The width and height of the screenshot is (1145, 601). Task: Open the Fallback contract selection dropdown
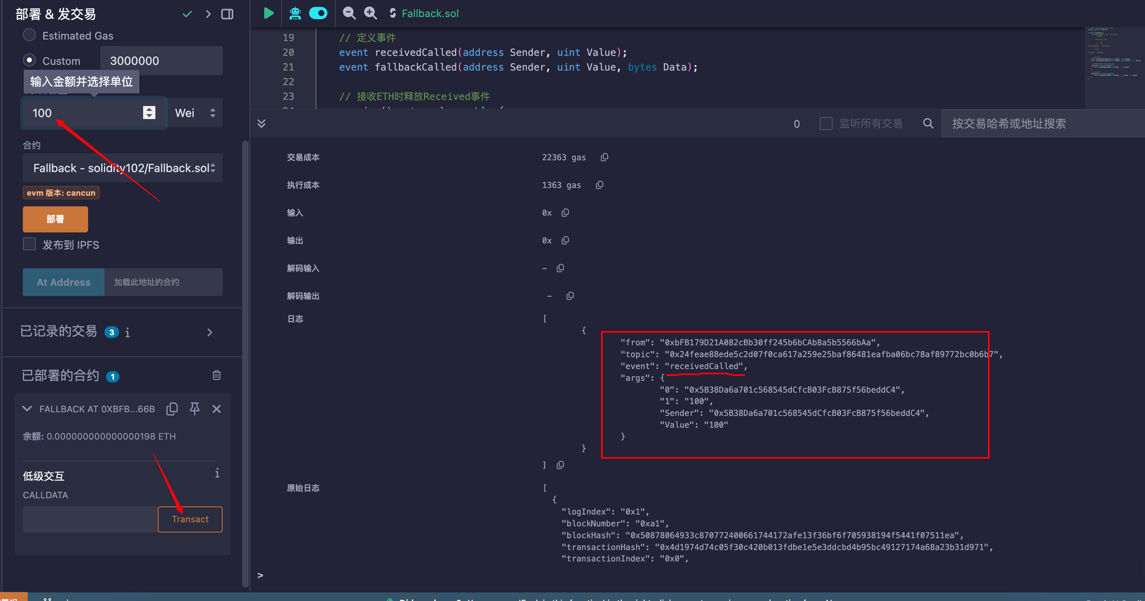(123, 168)
